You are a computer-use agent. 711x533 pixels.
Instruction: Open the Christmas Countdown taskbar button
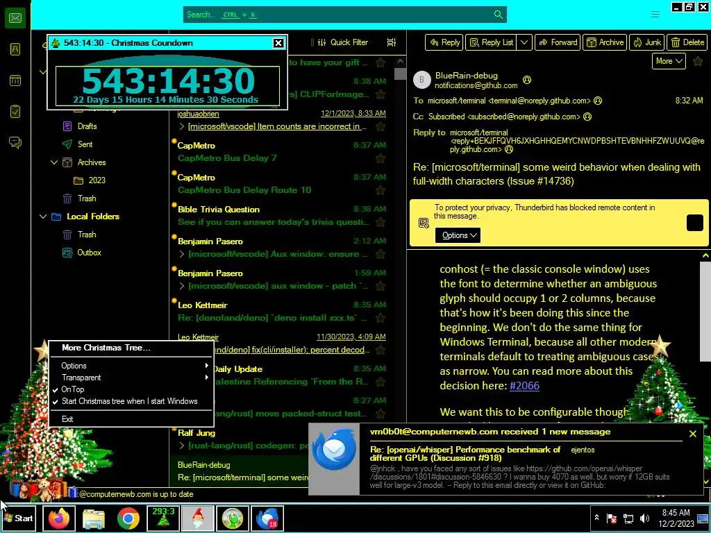point(163,518)
